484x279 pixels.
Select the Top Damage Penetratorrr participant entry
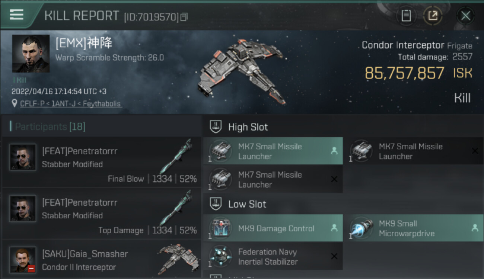pos(101,214)
